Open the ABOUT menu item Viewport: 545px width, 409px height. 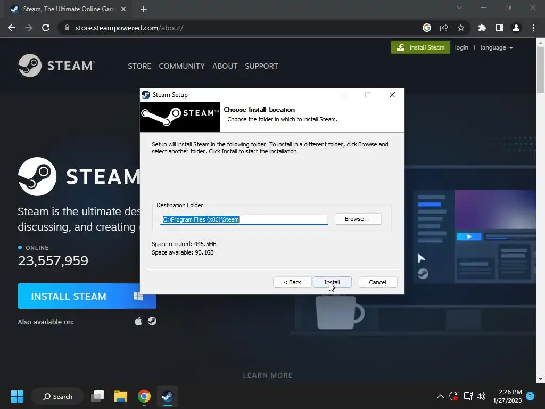tap(225, 66)
